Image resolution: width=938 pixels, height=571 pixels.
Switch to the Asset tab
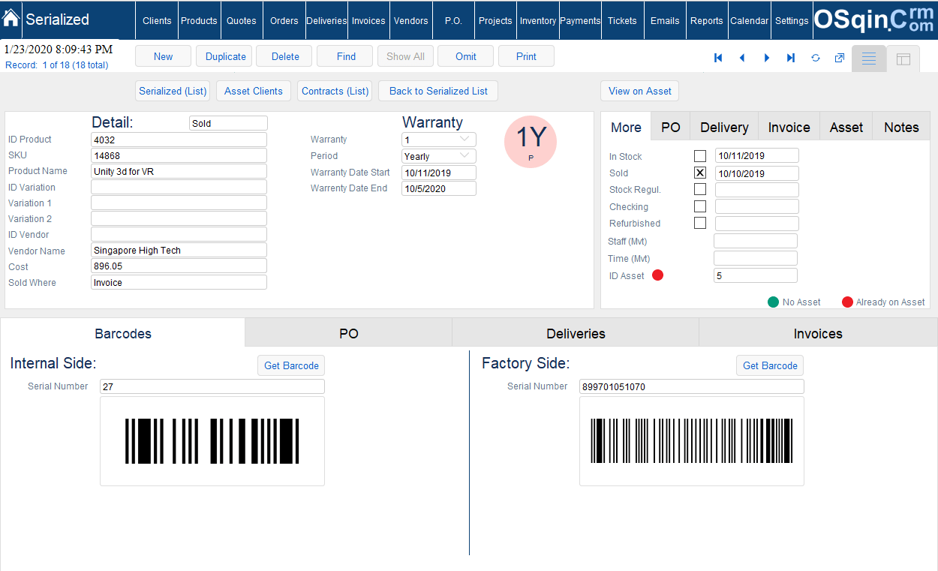846,127
